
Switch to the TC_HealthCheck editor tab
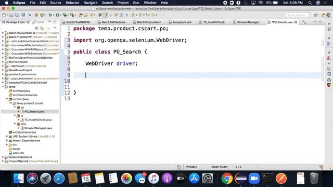(x=212, y=22)
